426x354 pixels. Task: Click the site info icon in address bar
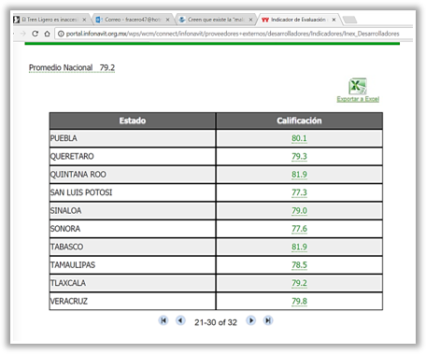pos(61,34)
